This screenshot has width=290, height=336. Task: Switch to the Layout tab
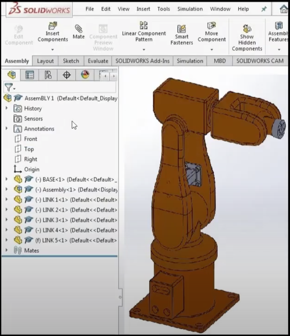[45, 61]
